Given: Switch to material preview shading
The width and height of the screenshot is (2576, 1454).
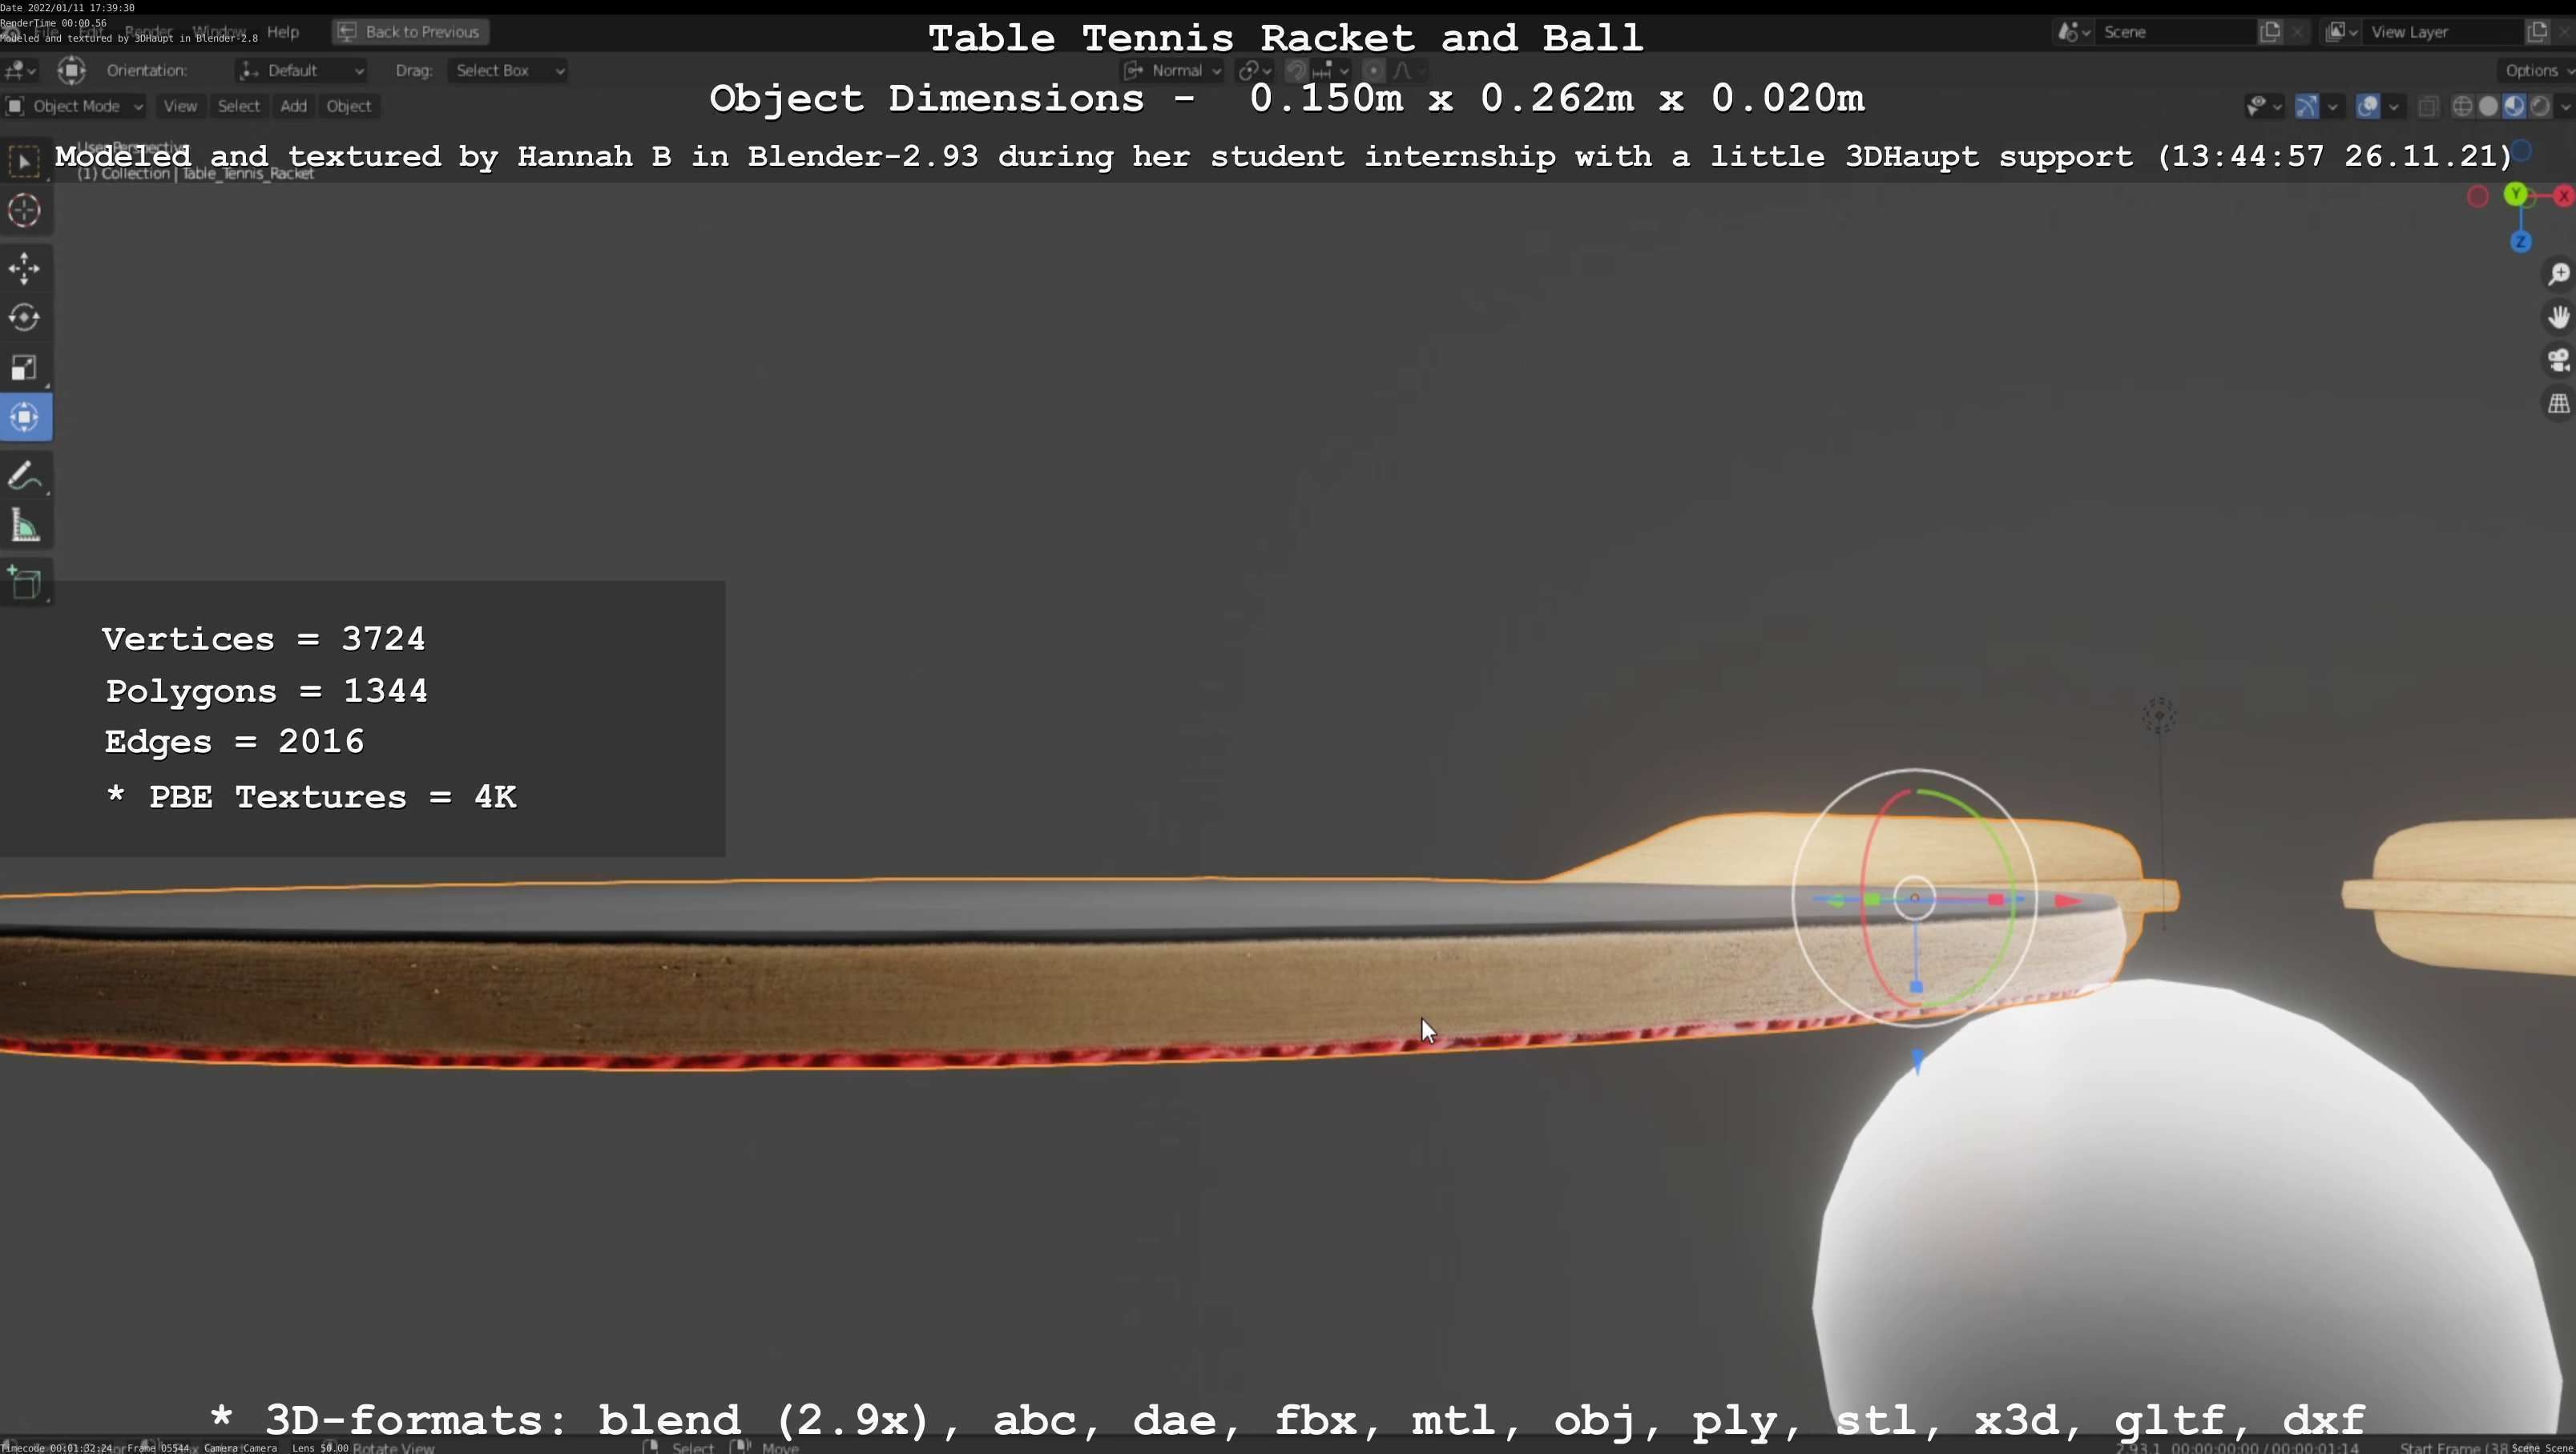Looking at the screenshot, I should pos(2514,106).
